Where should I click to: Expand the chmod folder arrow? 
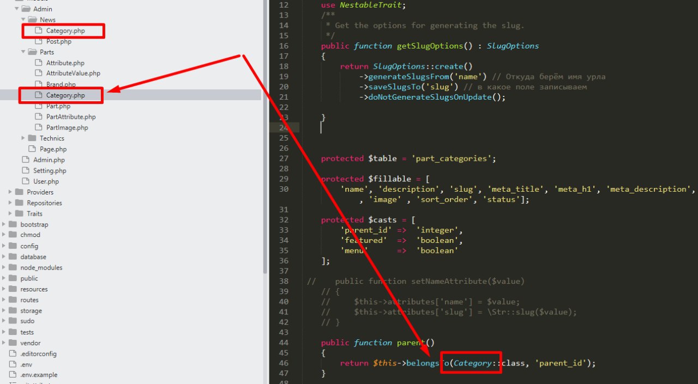point(4,235)
